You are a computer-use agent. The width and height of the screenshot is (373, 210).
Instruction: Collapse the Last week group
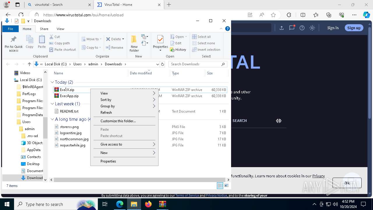52,104
